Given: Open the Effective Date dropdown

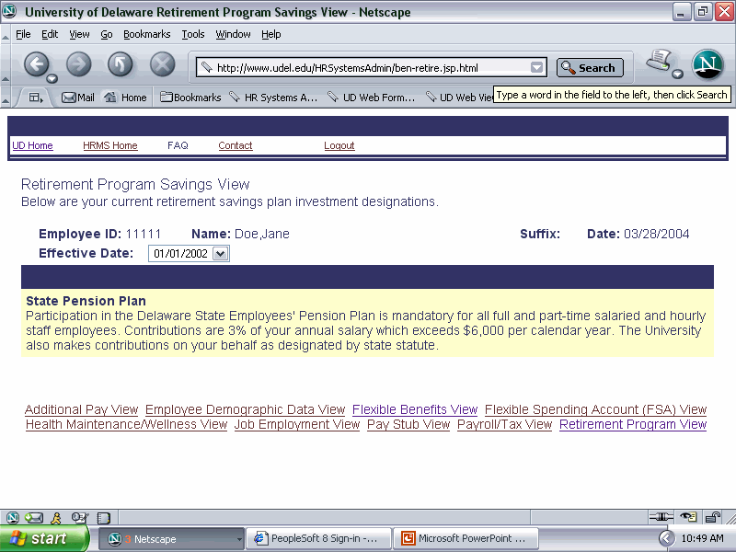Looking at the screenshot, I should click(x=220, y=254).
